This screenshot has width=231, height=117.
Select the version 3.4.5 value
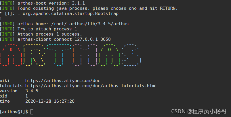pos(32,91)
